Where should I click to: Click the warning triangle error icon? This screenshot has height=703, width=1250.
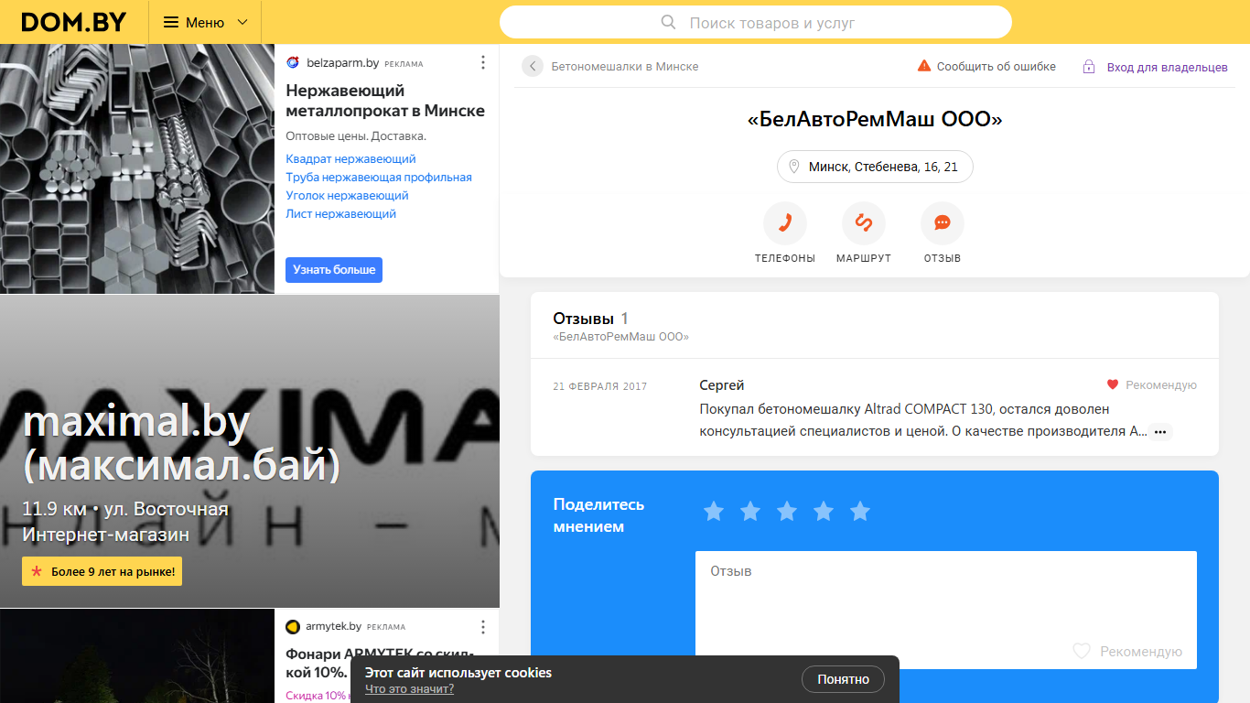pyautogui.click(x=924, y=66)
